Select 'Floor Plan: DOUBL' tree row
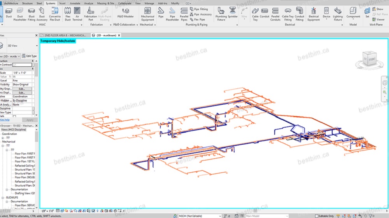The height and width of the screenshot is (218, 389). (25, 177)
